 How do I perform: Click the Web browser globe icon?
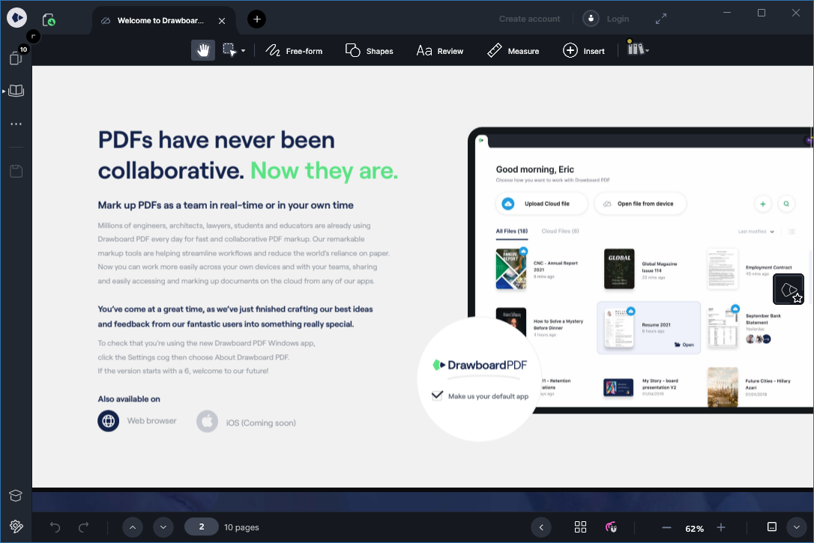pyautogui.click(x=109, y=421)
